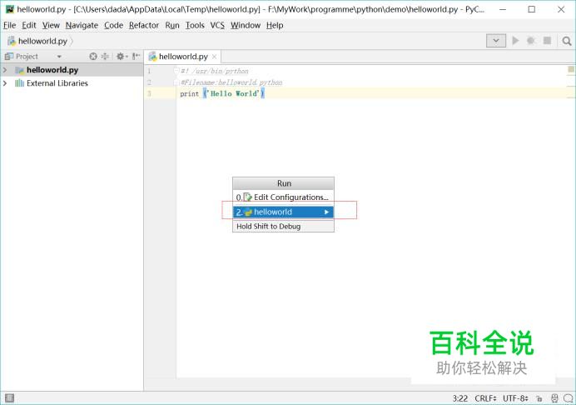Open the run configuration dropdown in toolbar
Screen dimensions: 576x405
coord(496,41)
